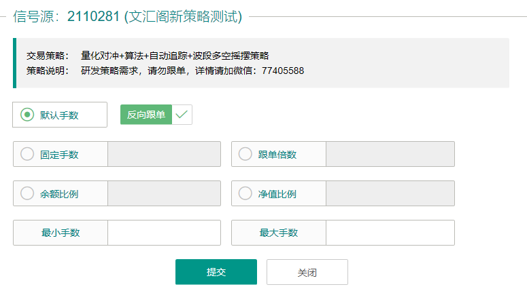Click the 净值比例 value field
This screenshot has height=308, width=527.
[390, 193]
